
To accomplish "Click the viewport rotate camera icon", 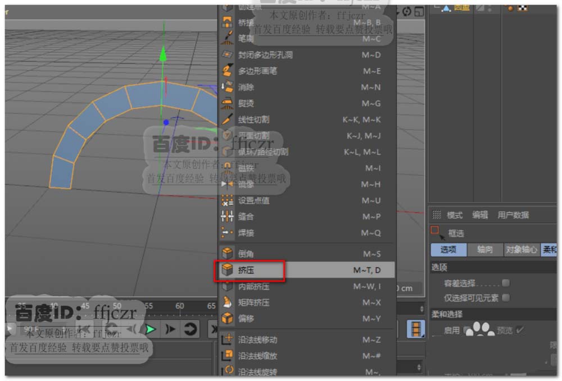I will click(407, 12).
